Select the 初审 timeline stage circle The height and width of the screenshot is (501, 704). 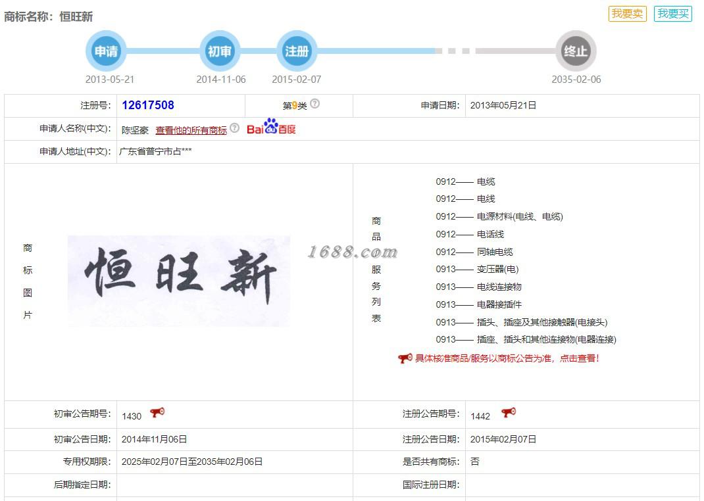[x=220, y=51]
